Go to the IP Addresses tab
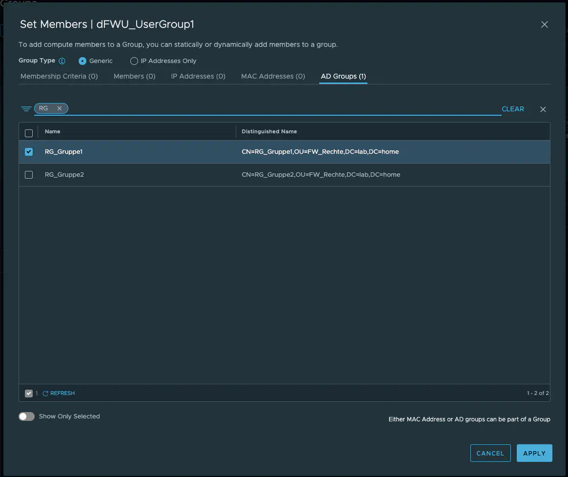Viewport: 568px width, 477px height. 198,76
